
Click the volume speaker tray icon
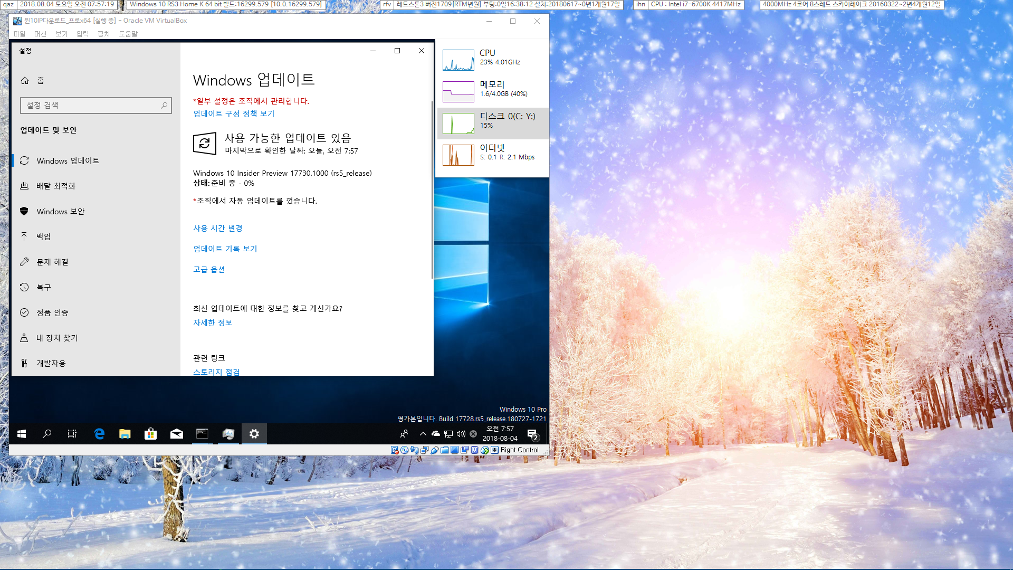[x=461, y=434]
